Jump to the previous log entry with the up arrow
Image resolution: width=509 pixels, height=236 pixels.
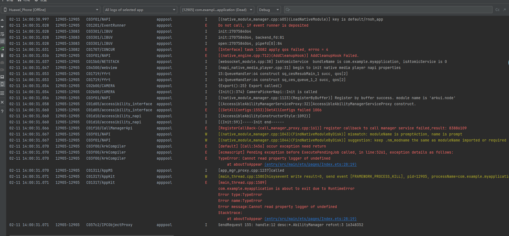pyautogui.click(x=2, y=20)
